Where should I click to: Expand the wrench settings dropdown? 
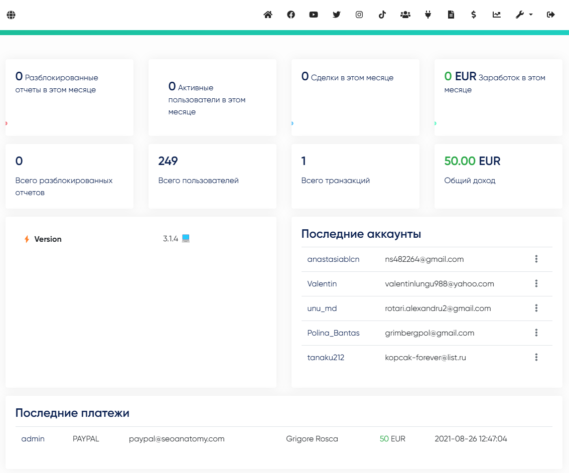click(x=524, y=15)
